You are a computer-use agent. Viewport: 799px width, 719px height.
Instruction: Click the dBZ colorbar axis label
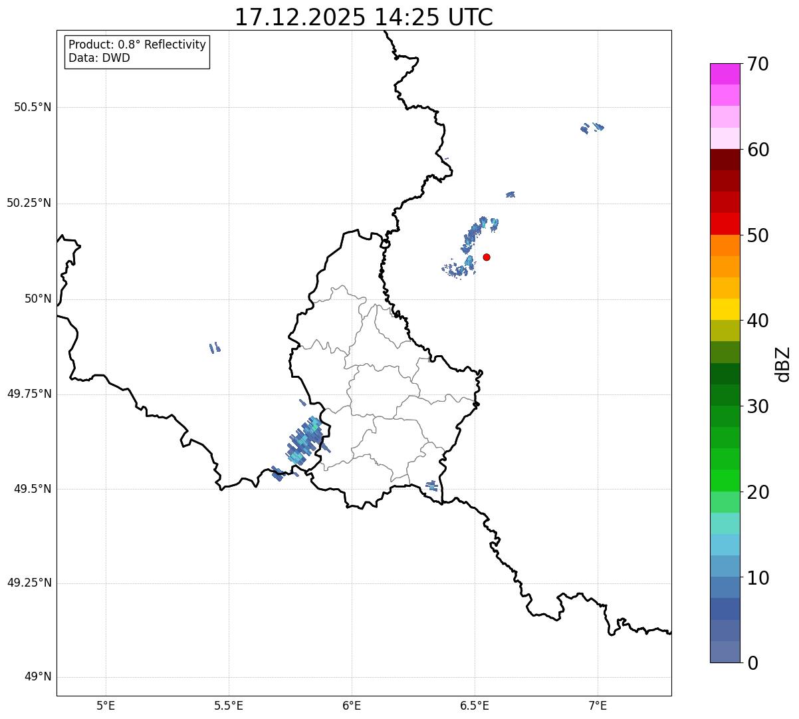[x=783, y=364]
